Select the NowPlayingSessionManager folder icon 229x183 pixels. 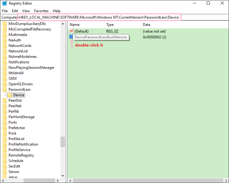(5, 68)
